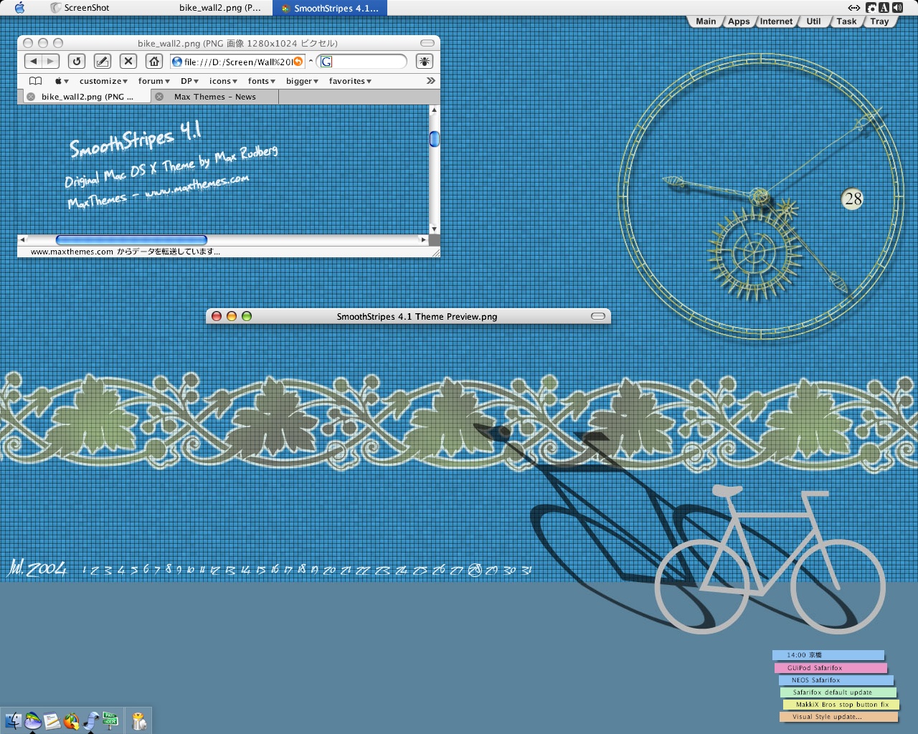The image size is (918, 734).
Task: Select the Main tab at top right
Action: pyautogui.click(x=706, y=22)
